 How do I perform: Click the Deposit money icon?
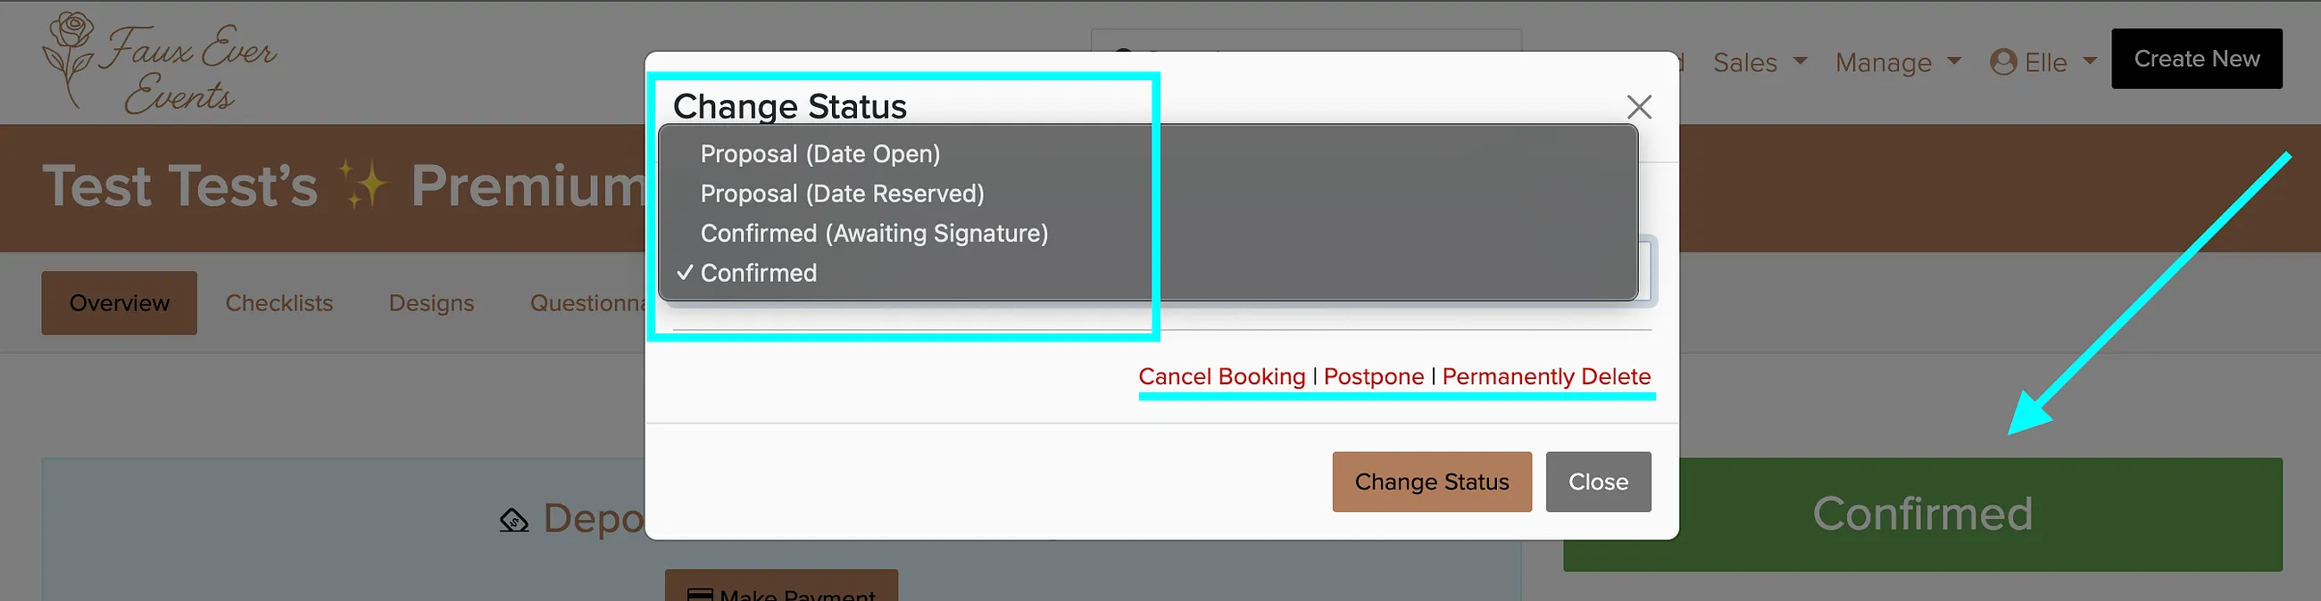pyautogui.click(x=513, y=519)
